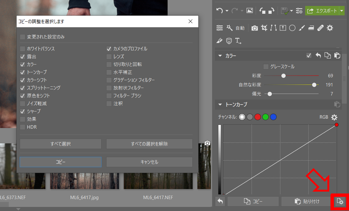The height and width of the screenshot is (211, 349).
Task: Open the エクスポート dropdown arrow
Action: 342,11
